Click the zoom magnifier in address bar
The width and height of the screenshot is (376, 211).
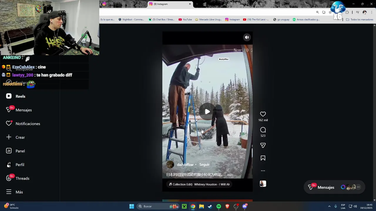[318, 12]
